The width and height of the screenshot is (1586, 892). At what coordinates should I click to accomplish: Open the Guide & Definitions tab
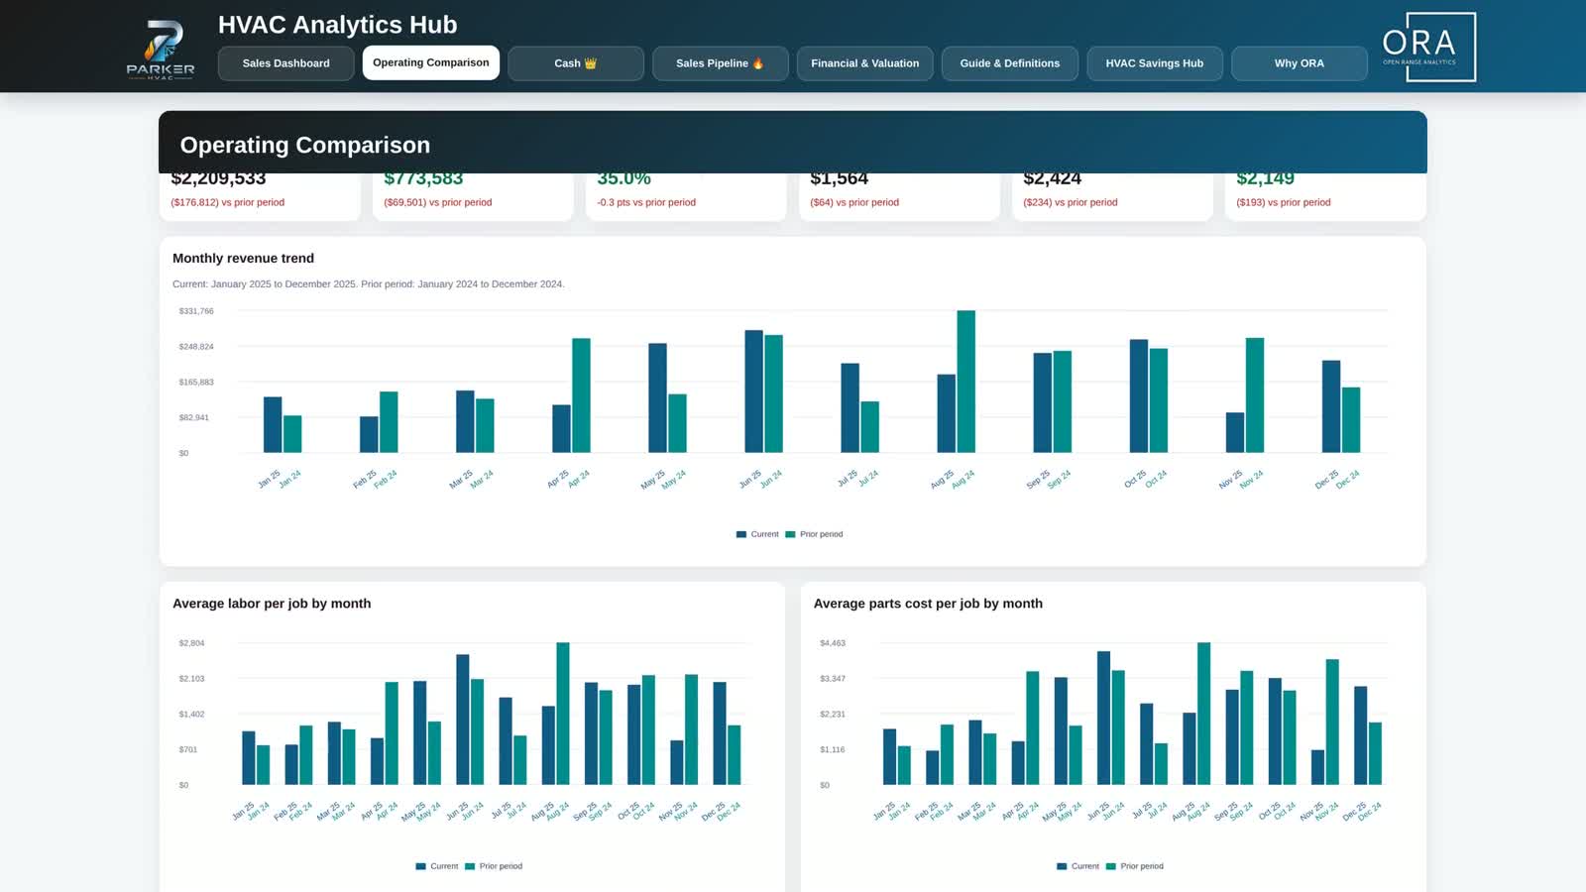point(1009,63)
